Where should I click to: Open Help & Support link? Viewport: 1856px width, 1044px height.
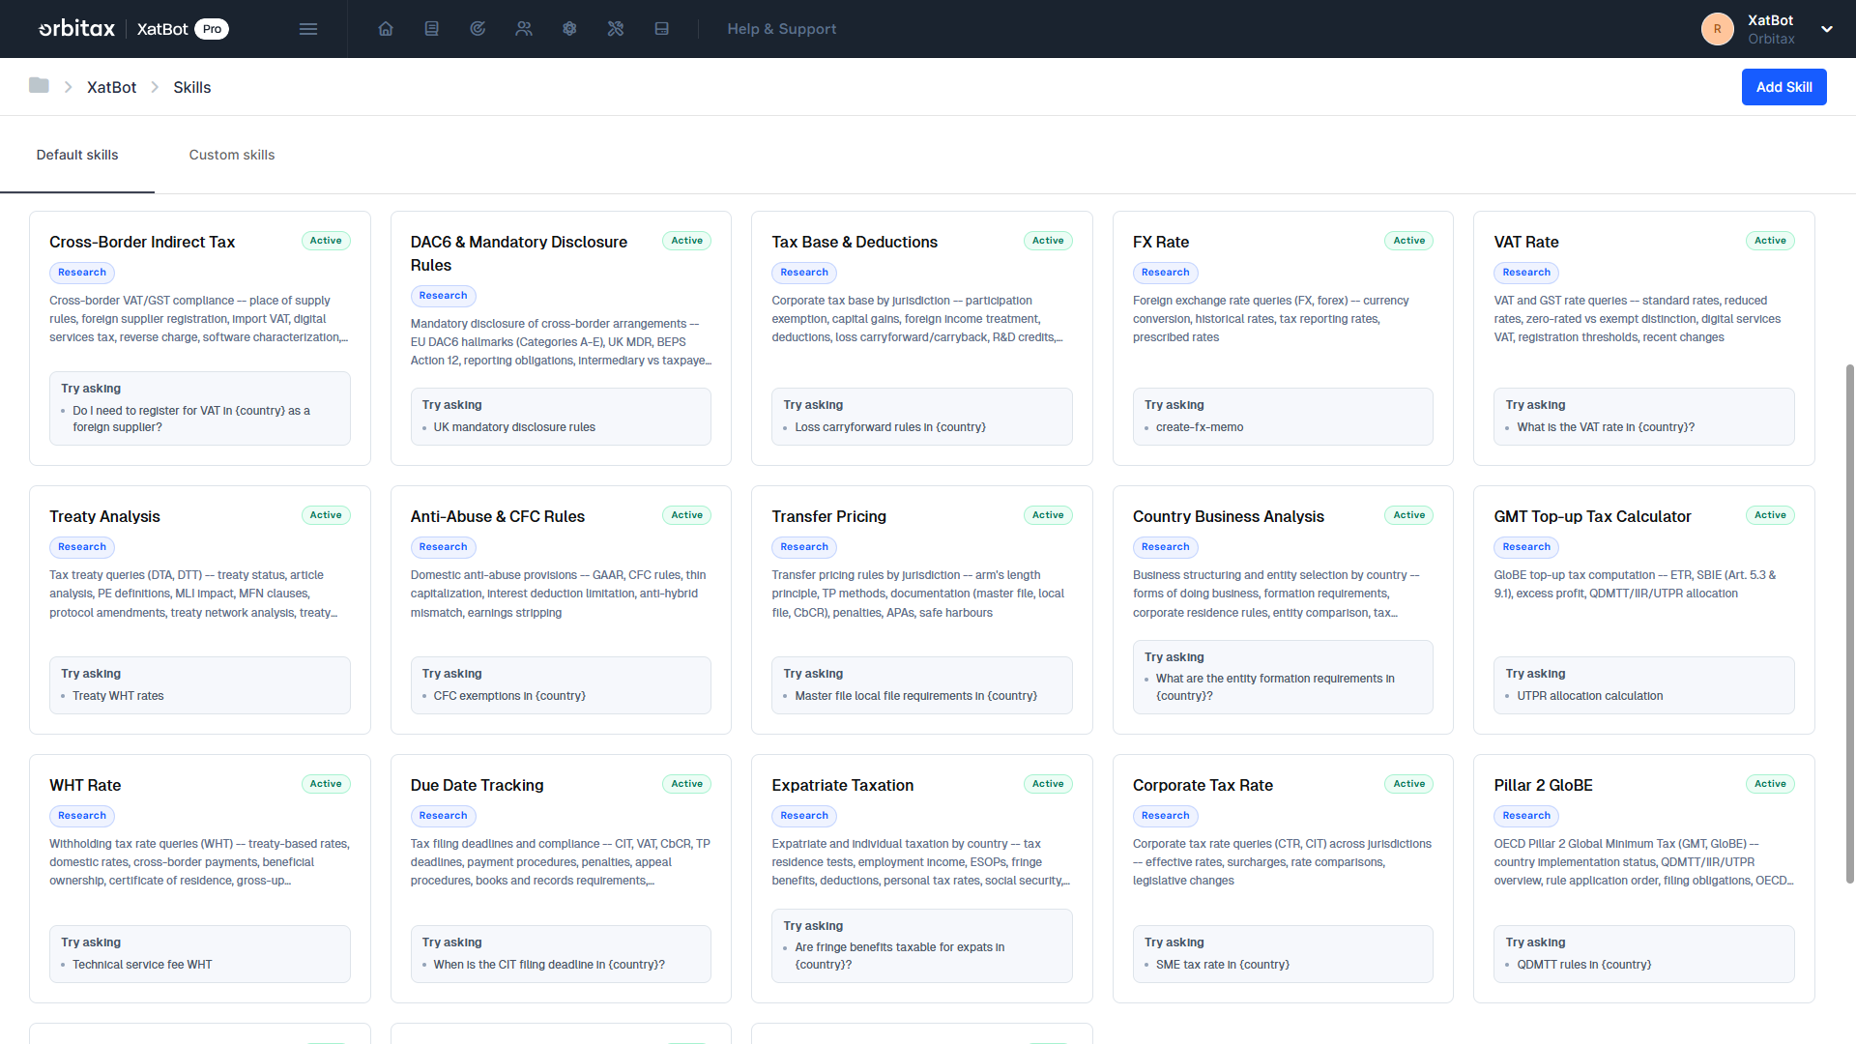781,29
